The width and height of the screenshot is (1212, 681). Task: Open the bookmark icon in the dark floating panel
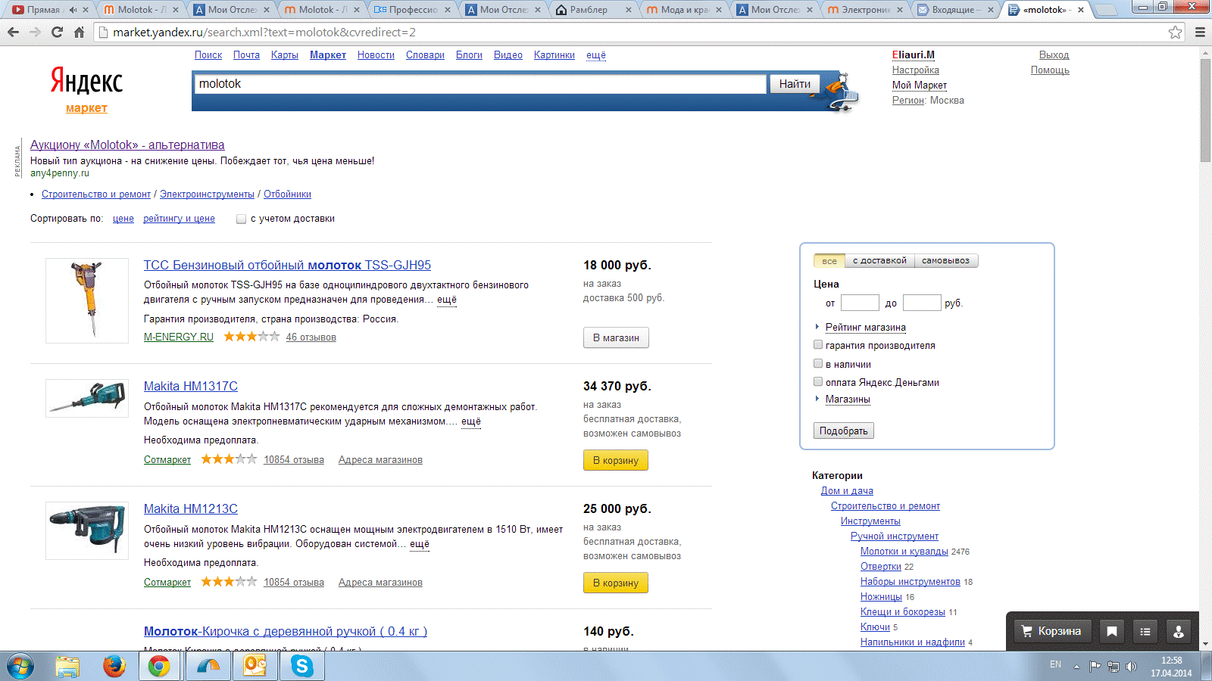1112,631
